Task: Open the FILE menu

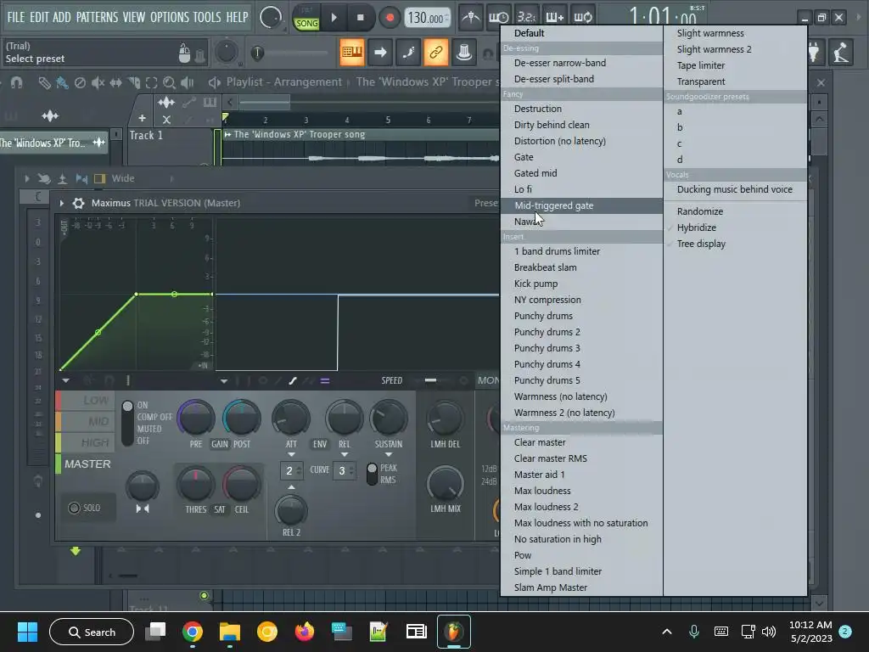Action: click(x=15, y=17)
